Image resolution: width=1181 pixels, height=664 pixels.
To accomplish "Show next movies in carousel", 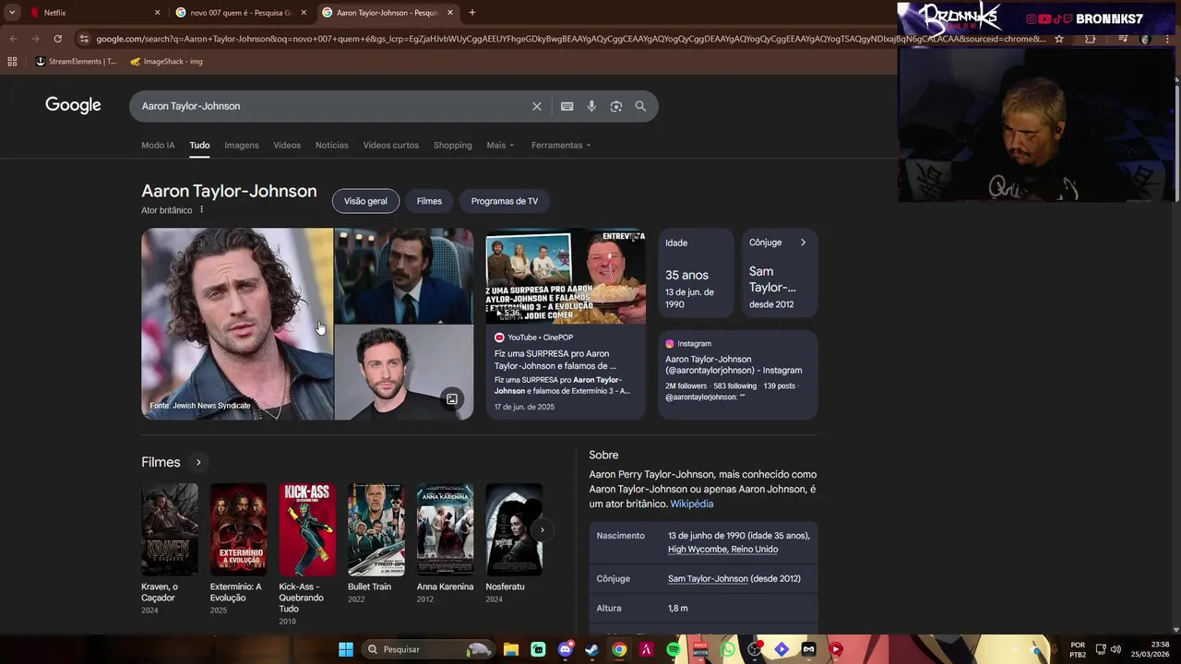I will [542, 529].
